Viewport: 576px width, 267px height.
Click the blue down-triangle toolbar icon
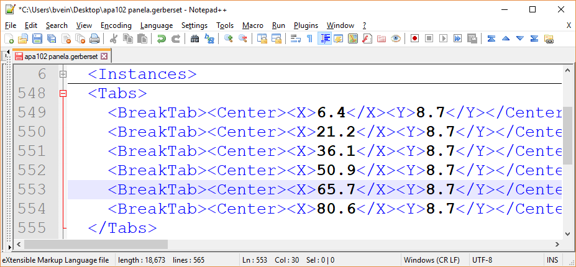point(520,38)
